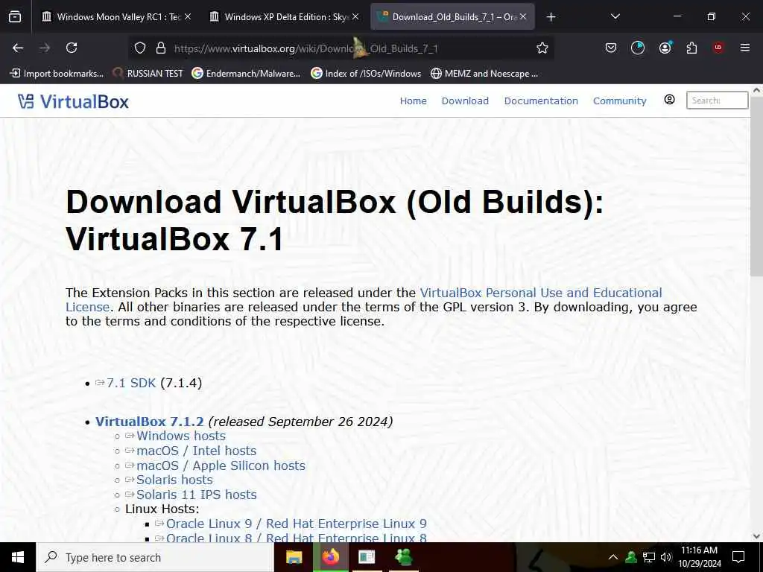Close the Download_Old_Builds_7_1 tab
The height and width of the screenshot is (572, 763).
point(523,16)
